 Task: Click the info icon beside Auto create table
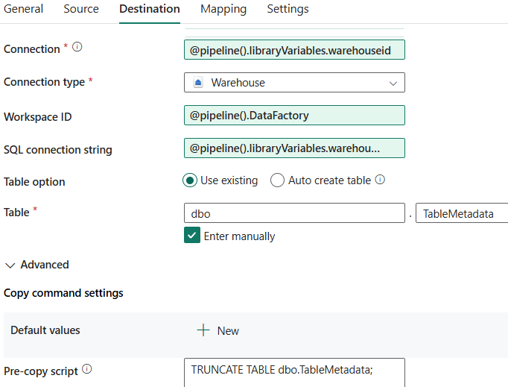(x=381, y=180)
